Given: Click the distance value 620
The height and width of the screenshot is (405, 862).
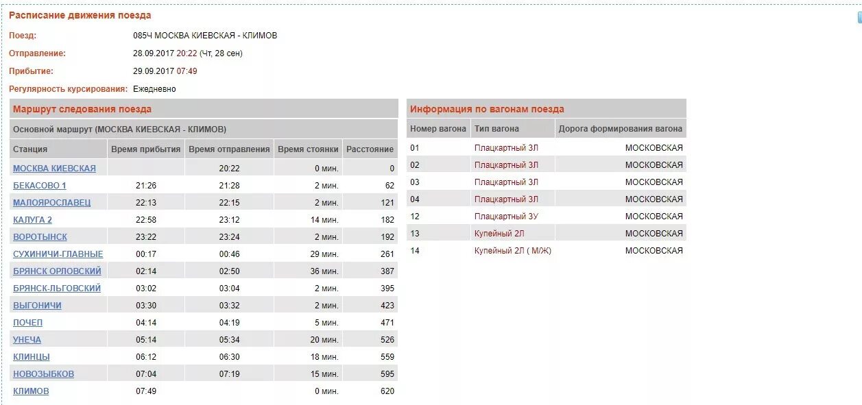Looking at the screenshot, I should click(387, 391).
